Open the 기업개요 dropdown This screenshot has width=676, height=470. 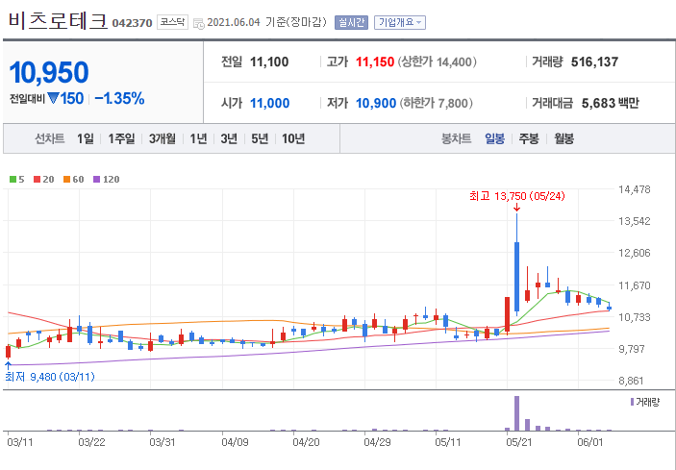[x=400, y=22]
